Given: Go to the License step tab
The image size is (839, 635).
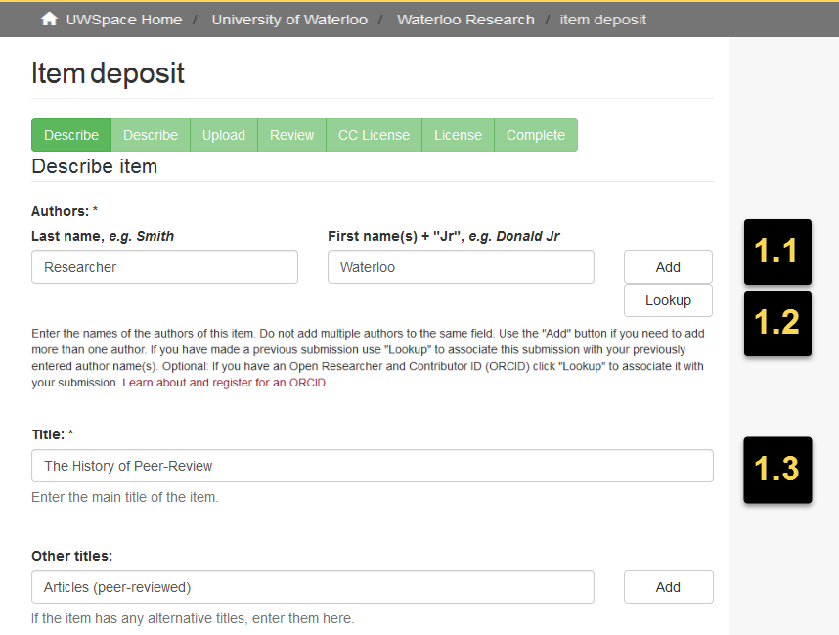Looking at the screenshot, I should point(457,135).
